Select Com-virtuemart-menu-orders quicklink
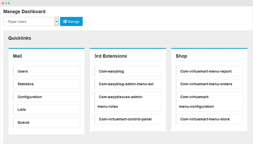The height and width of the screenshot is (144, 253). (x=209, y=84)
